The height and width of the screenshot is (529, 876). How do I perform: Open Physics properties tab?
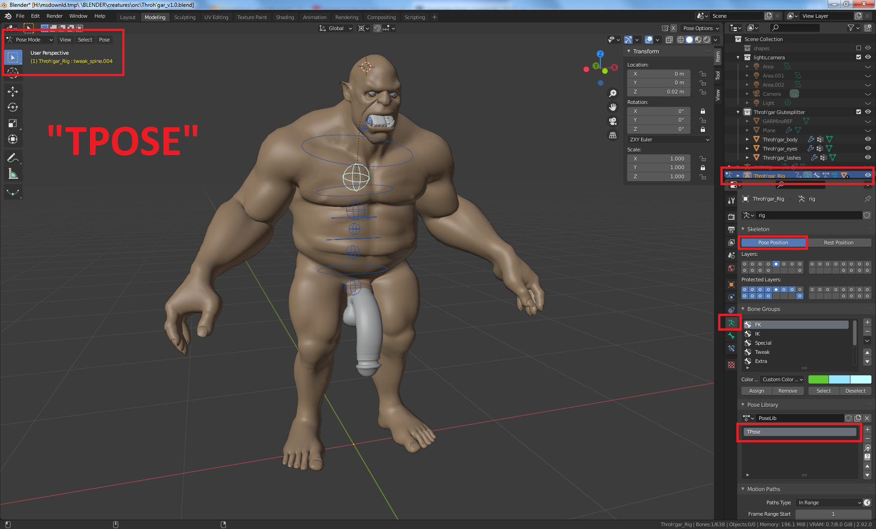click(x=731, y=297)
